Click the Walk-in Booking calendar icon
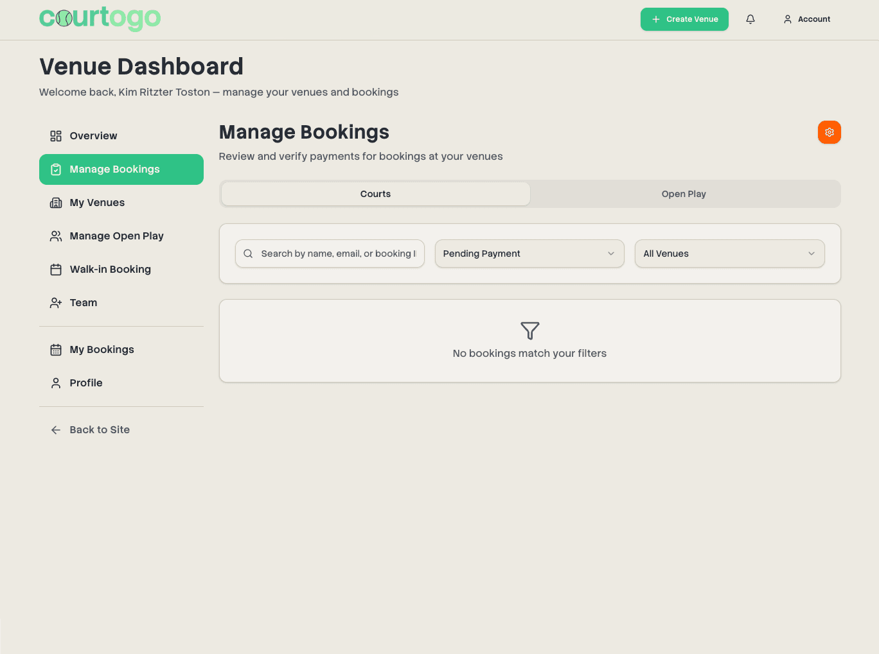 [56, 269]
